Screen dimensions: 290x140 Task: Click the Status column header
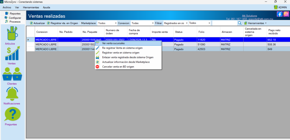185,32
